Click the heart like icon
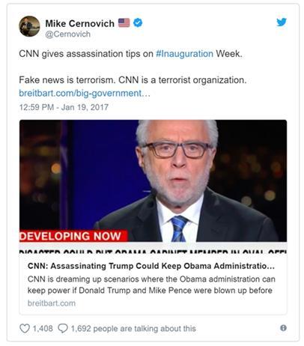This screenshot has height=346, width=304. [25, 328]
